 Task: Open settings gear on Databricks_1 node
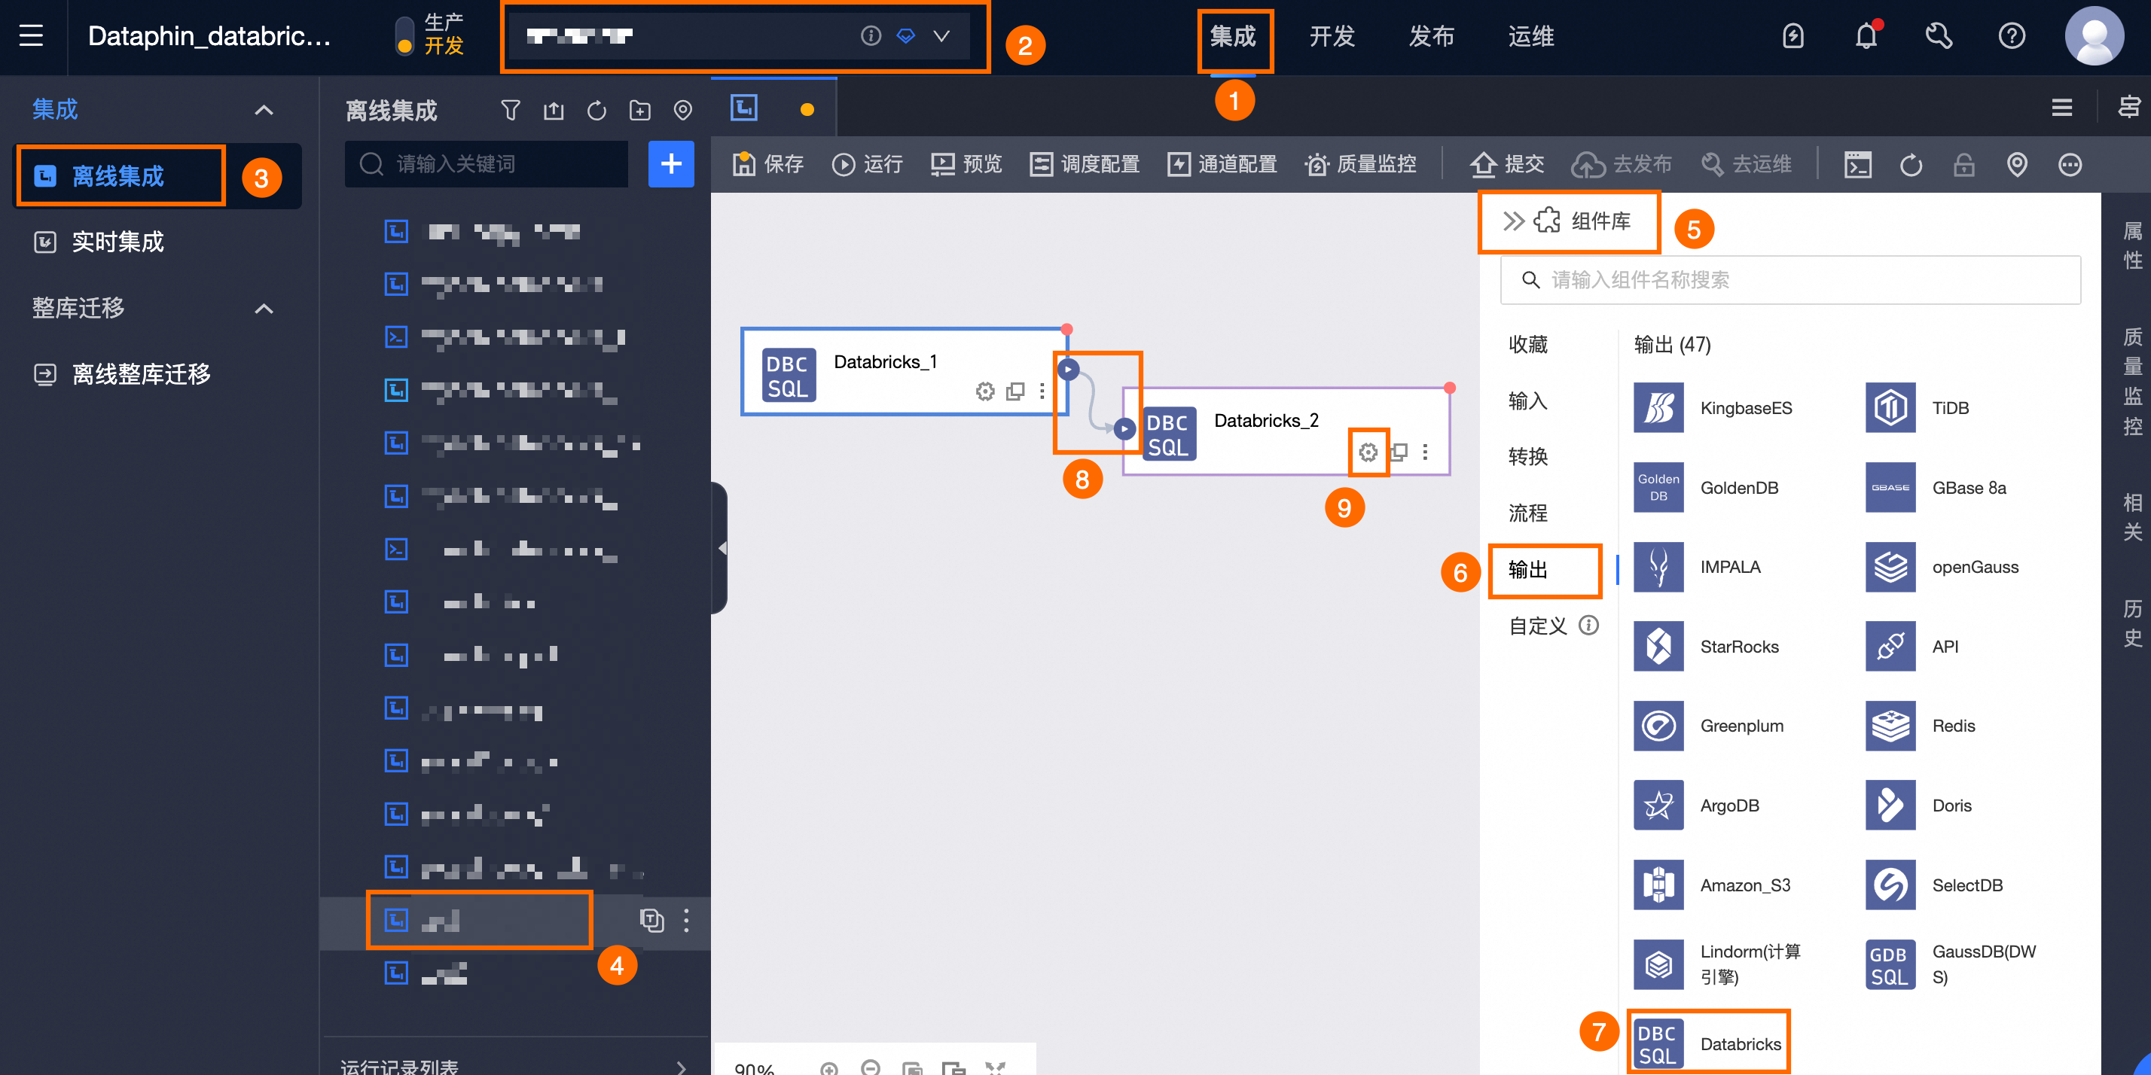point(985,391)
